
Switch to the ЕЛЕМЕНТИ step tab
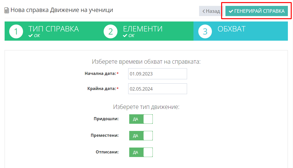pyautogui.click(x=143, y=29)
